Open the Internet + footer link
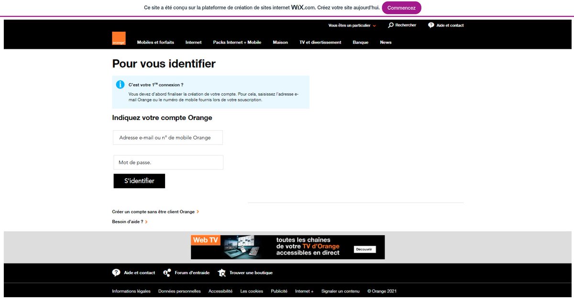Image resolution: width=574 pixels, height=301 pixels. point(304,291)
